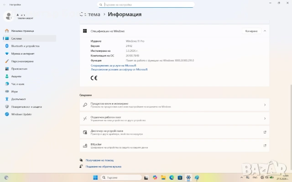Click the Settings gear taskbar icon
Image resolution: width=292 pixels, height=182 pixels.
click(x=188, y=177)
